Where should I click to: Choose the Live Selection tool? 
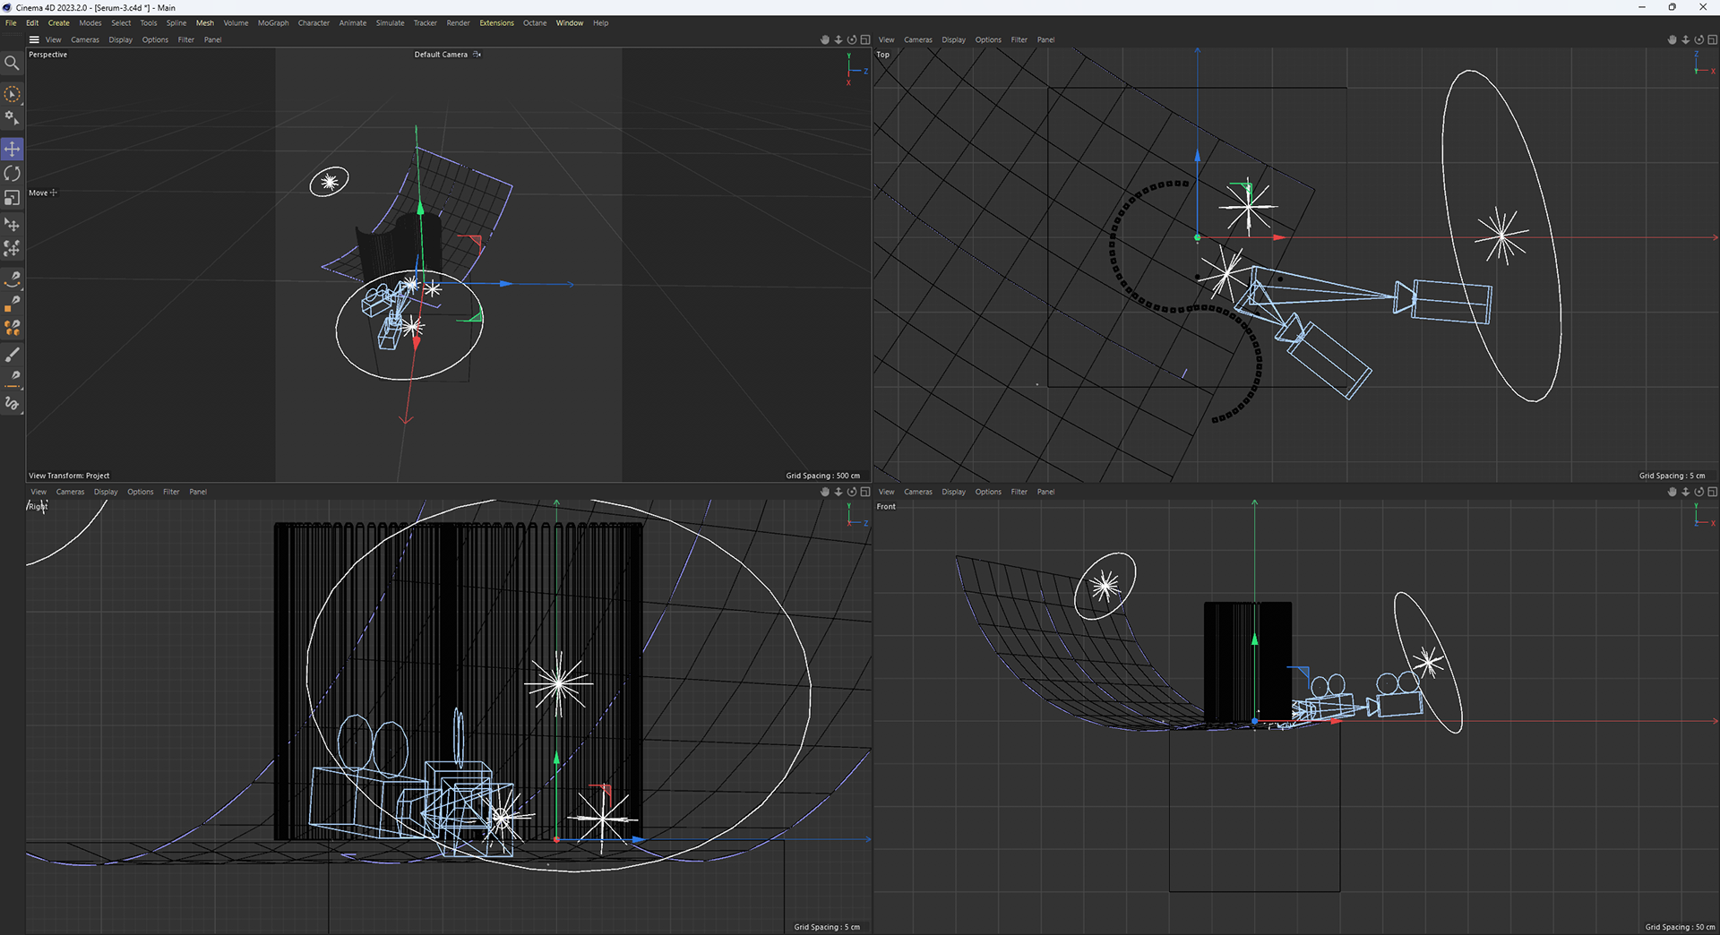tap(13, 94)
